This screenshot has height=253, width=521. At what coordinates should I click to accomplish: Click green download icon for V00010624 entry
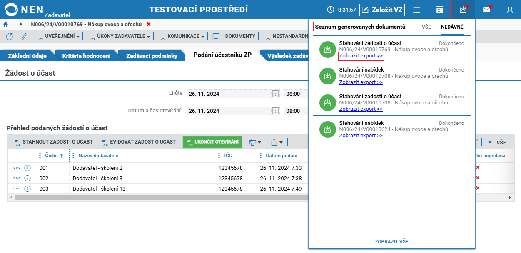327,129
